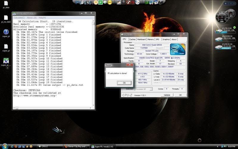Viewport: 238px width, 149px height.
Task: Launch the super_pi application desktop icon
Action: point(6,62)
